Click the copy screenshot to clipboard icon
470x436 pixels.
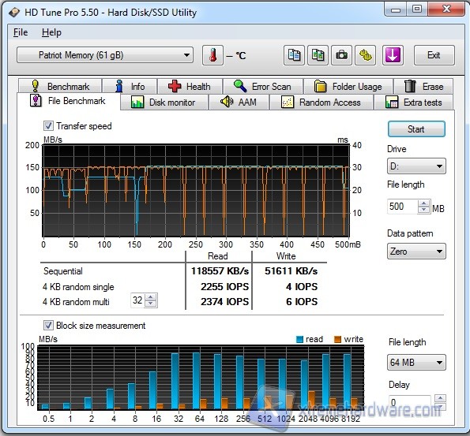318,55
